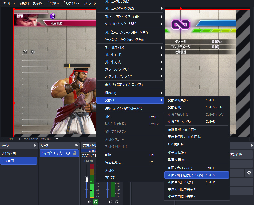Click the settings gear icon in controls dock

click(249, 173)
